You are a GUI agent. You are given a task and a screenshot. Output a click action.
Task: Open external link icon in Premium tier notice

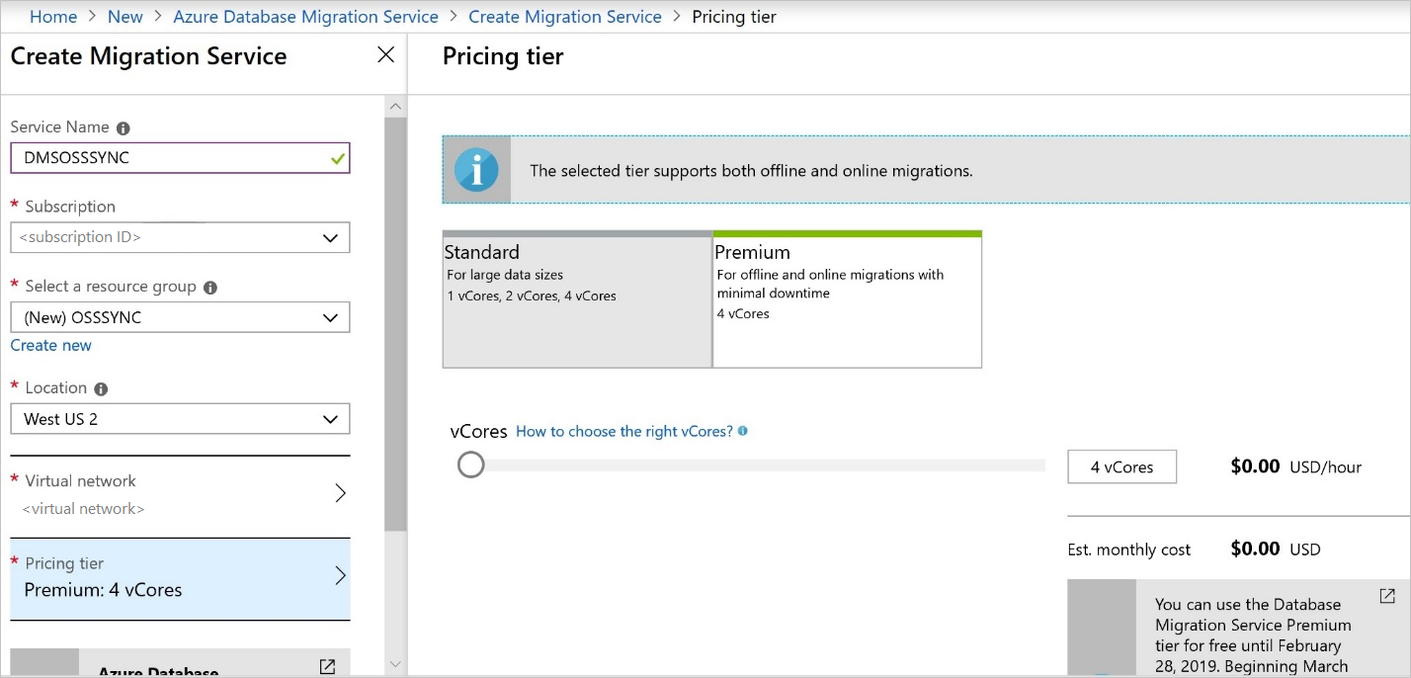pyautogui.click(x=1387, y=596)
